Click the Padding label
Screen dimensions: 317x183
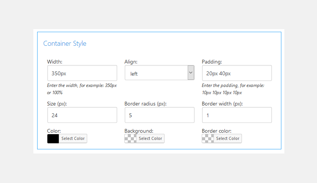tap(212, 62)
